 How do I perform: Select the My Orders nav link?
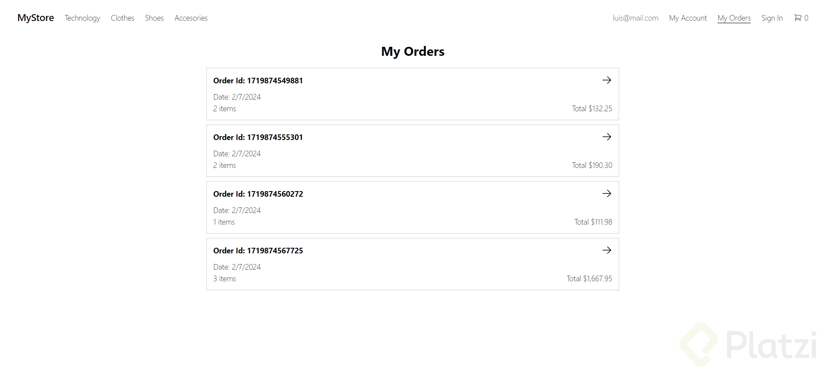(734, 18)
